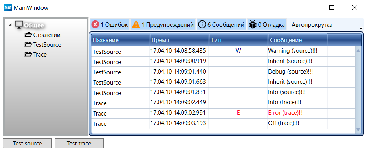Click the folder icon beside TestSource node
The width and height of the screenshot is (367, 151).
[x=28, y=44]
